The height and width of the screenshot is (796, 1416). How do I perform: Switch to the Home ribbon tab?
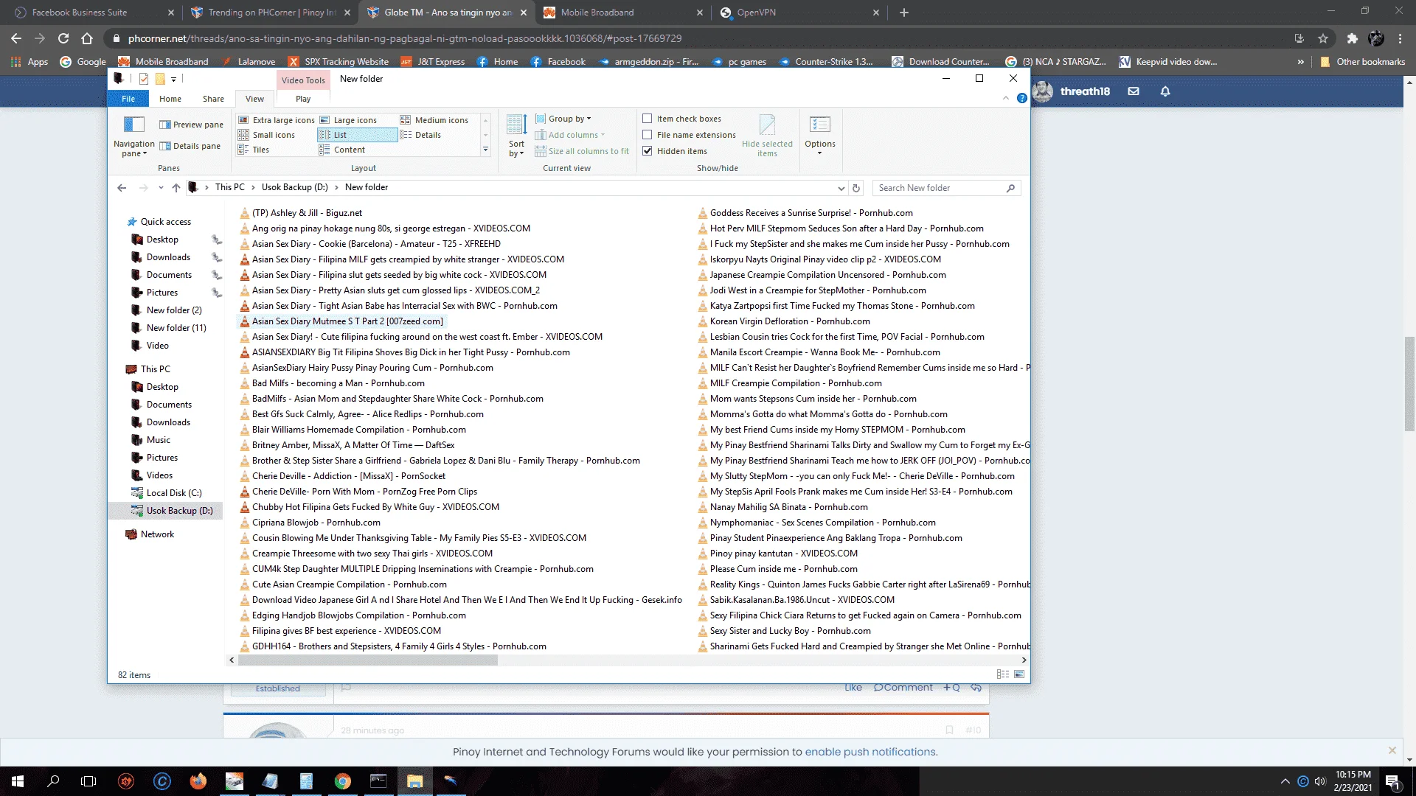point(170,99)
